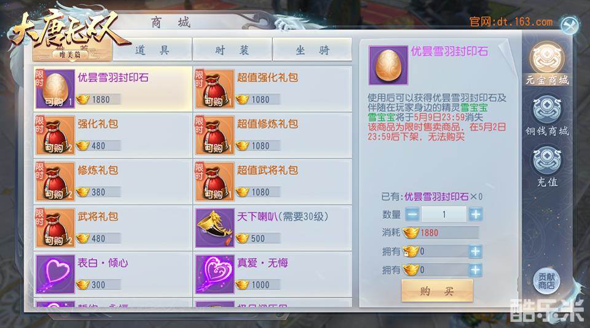Add ingots via second 拥有 plus

pos(476,270)
